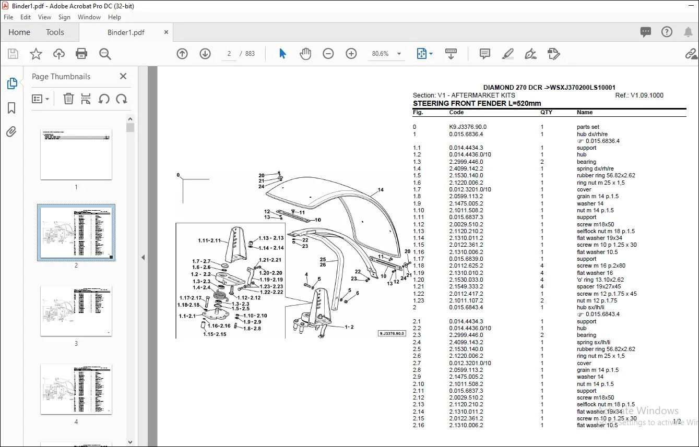Open the fit page options arrow

431,54
